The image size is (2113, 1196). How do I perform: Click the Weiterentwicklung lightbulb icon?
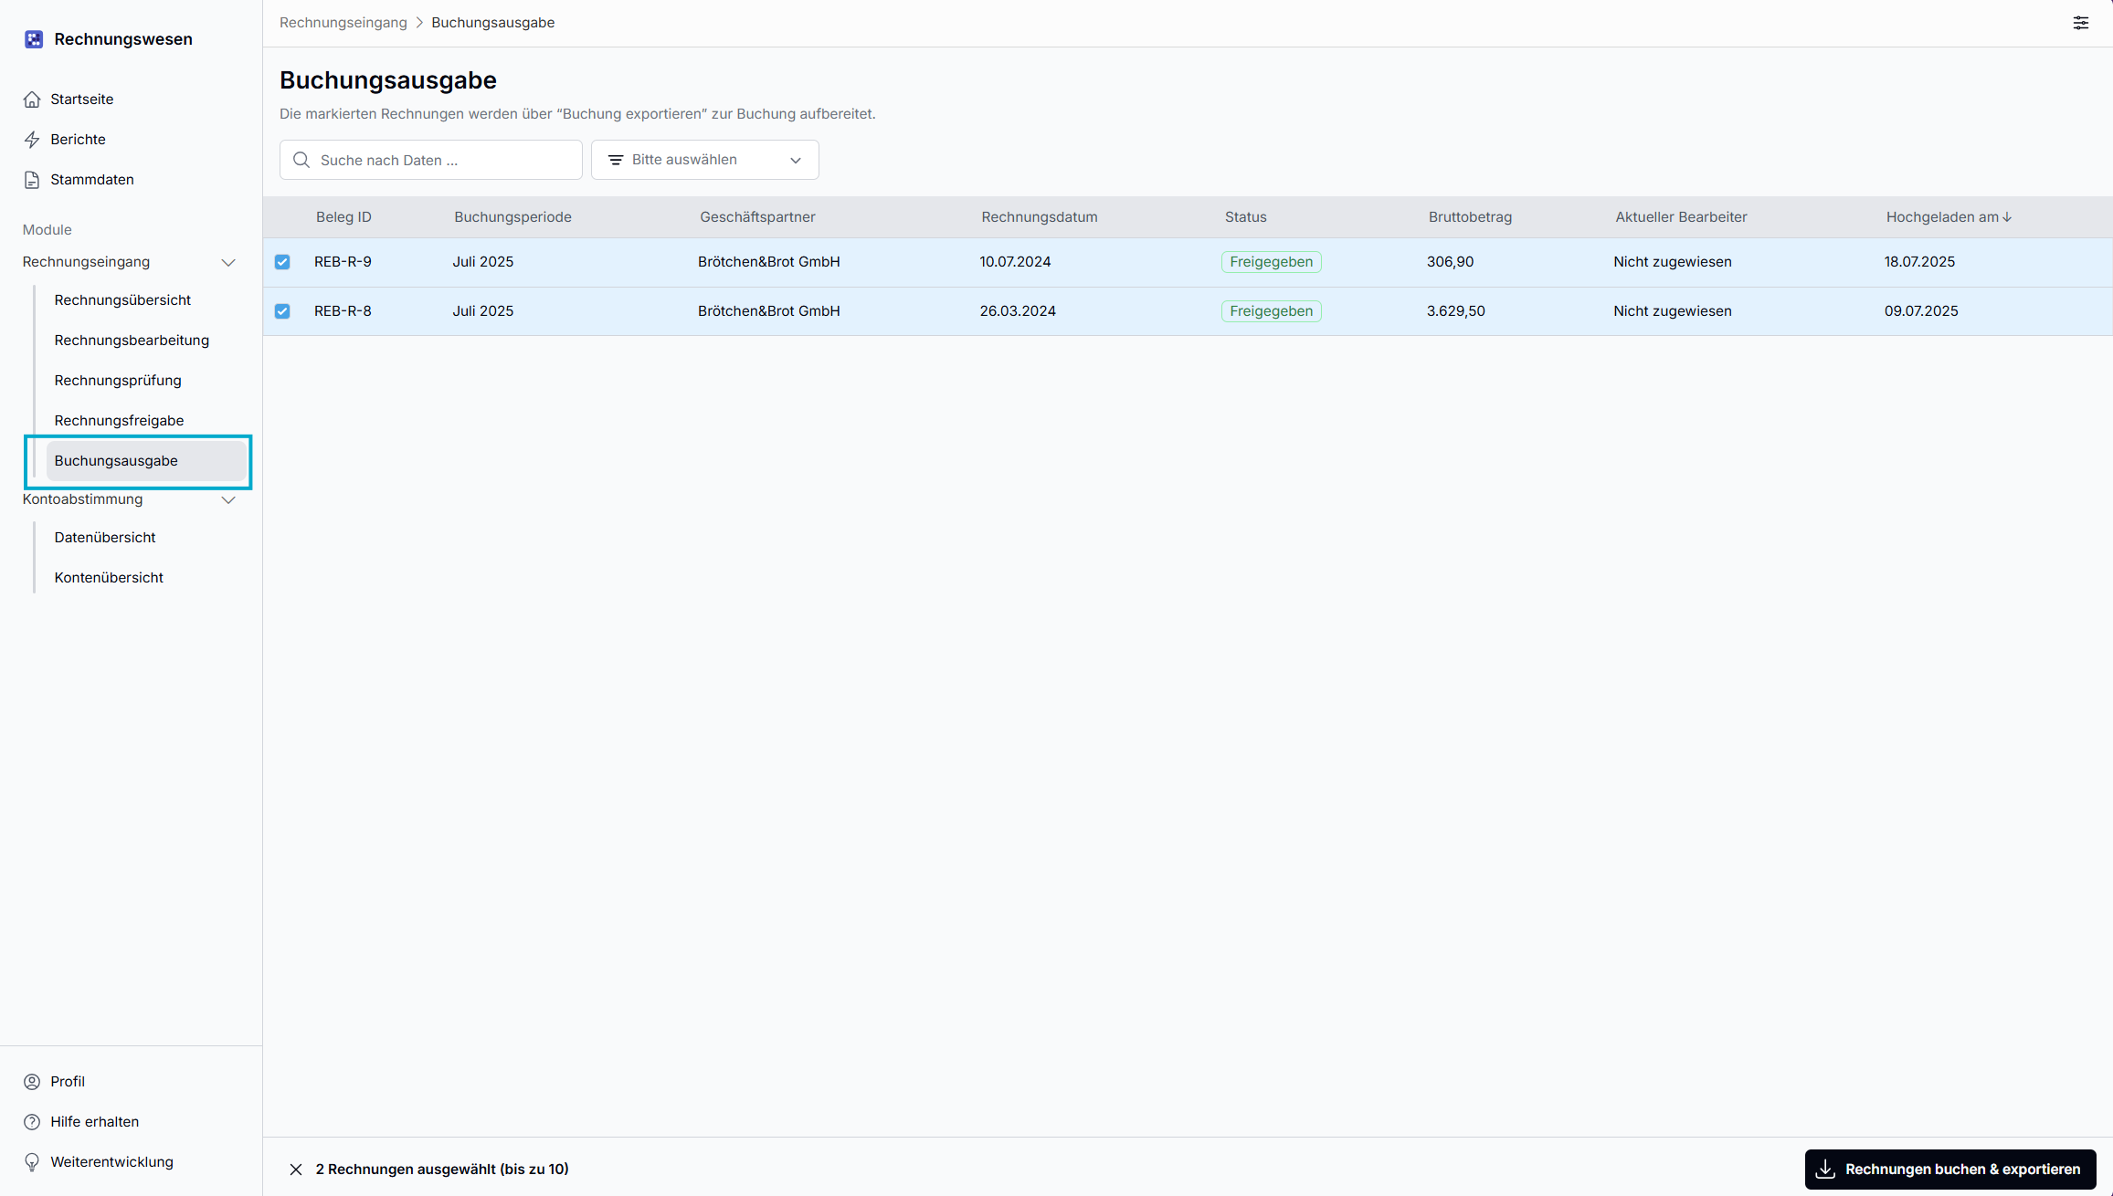point(32,1162)
